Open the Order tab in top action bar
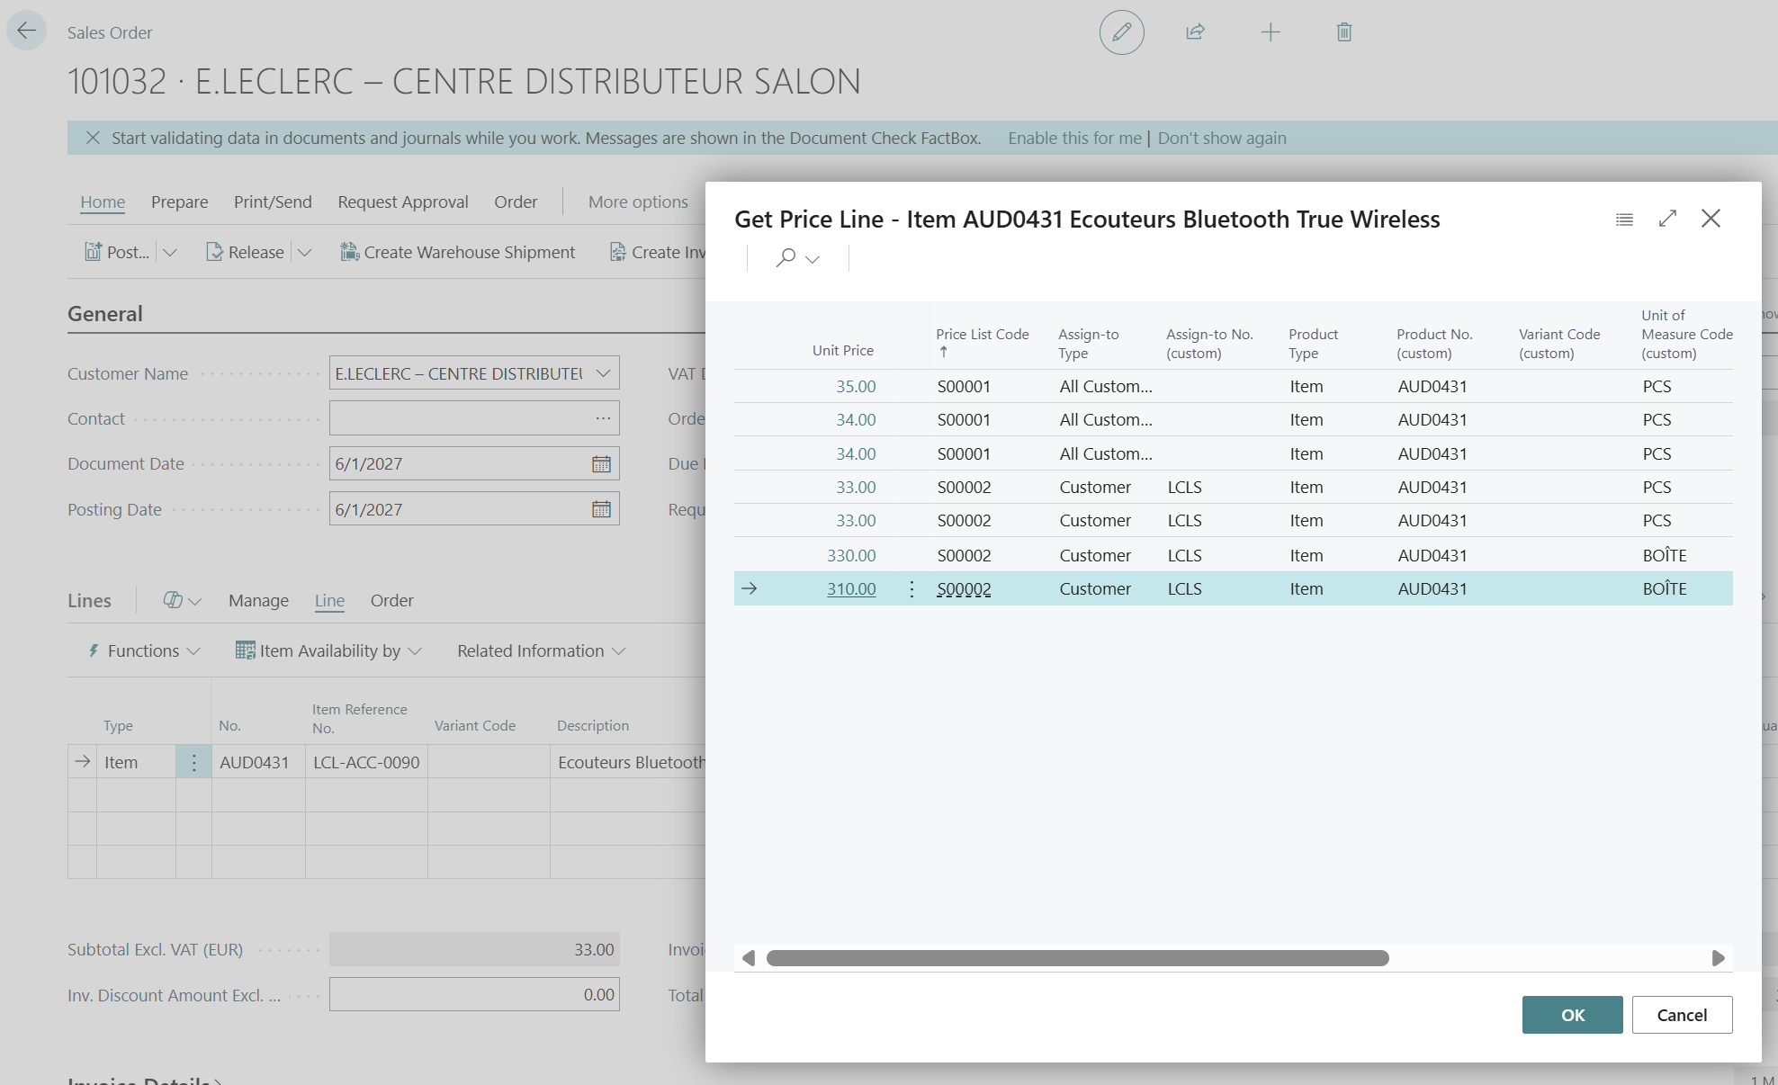 (x=516, y=202)
